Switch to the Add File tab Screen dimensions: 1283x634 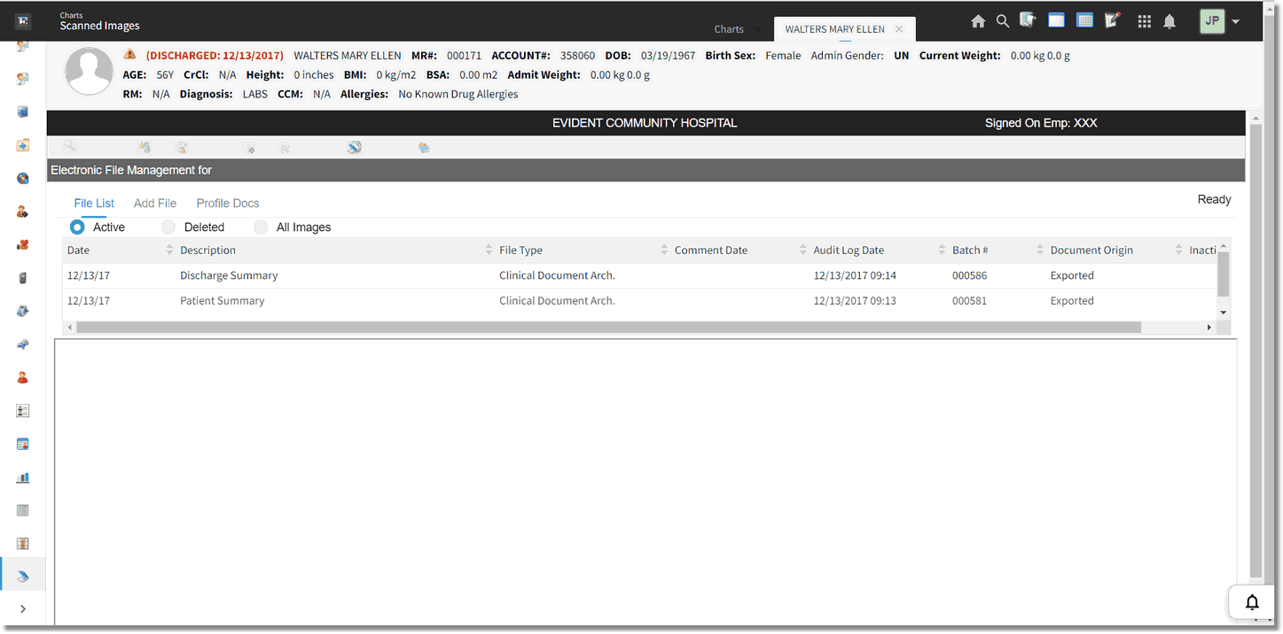coord(155,204)
